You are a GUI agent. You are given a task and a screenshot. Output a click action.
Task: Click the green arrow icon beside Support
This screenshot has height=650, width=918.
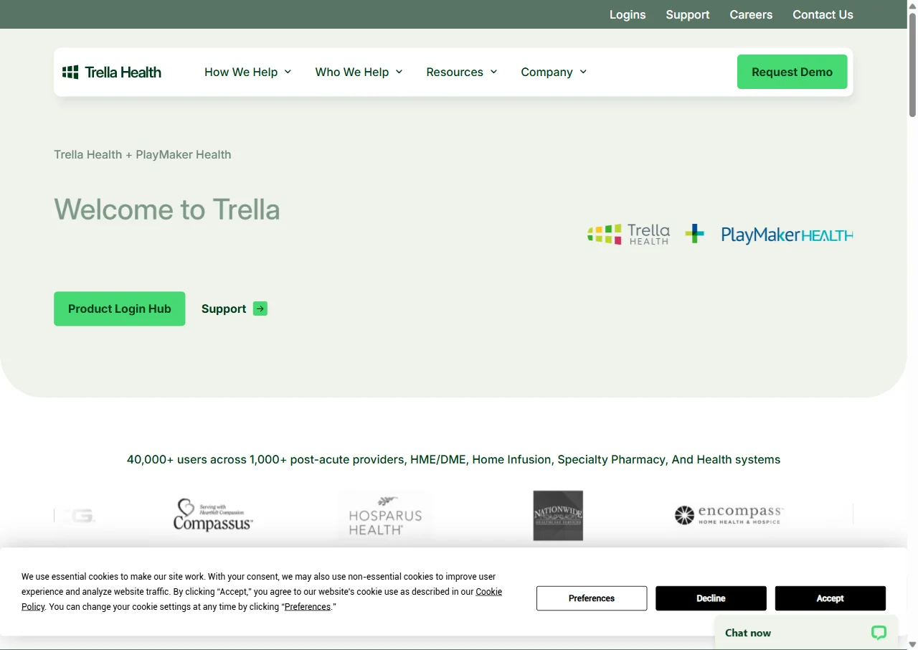260,308
